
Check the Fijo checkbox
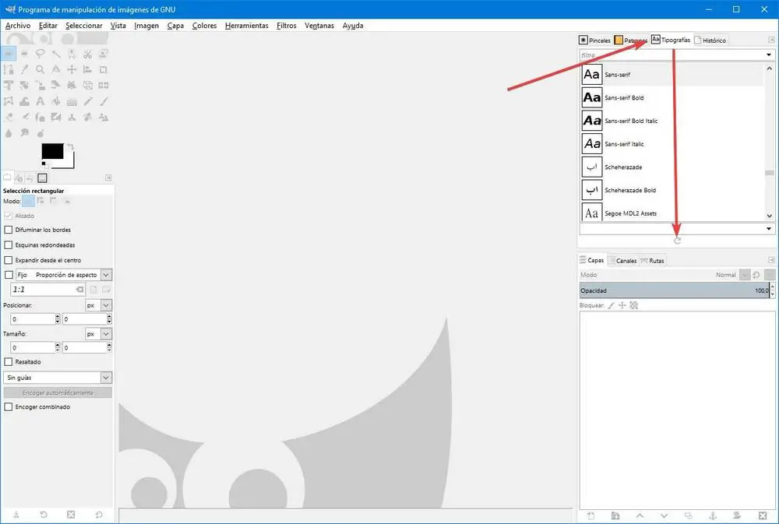[x=9, y=275]
